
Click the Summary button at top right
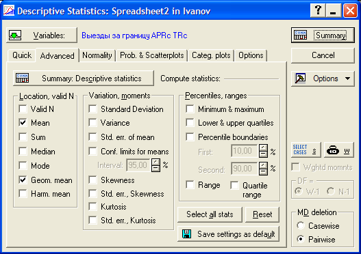click(323, 35)
